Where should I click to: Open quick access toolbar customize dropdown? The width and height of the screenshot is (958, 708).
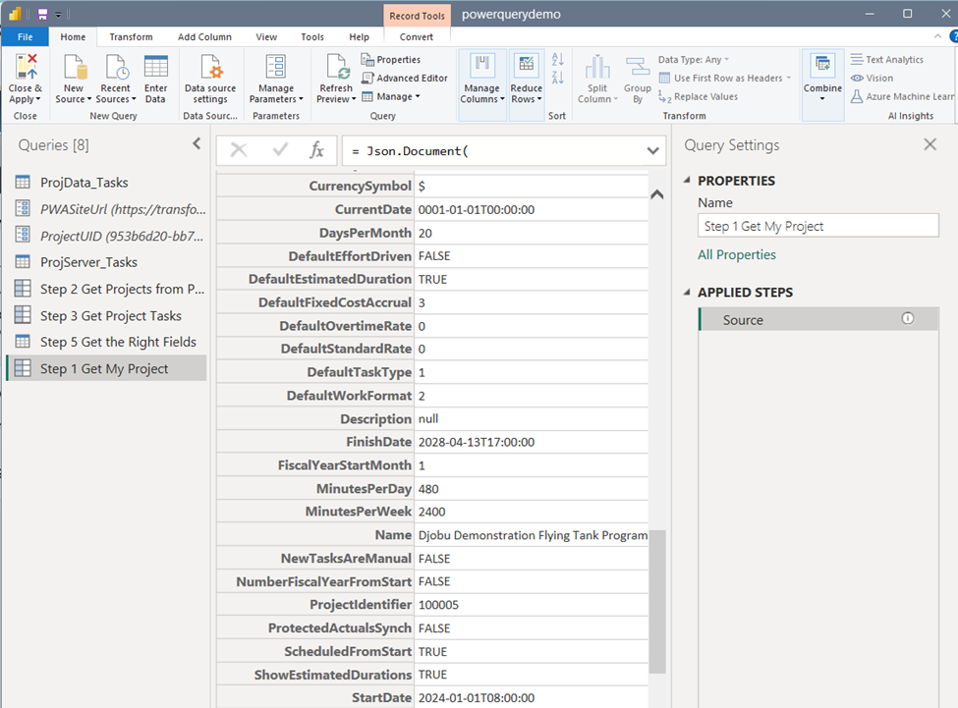[59, 14]
